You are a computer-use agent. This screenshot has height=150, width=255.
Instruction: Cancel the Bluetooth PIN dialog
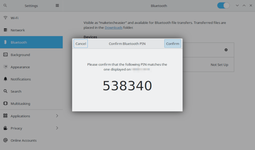[x=81, y=44]
